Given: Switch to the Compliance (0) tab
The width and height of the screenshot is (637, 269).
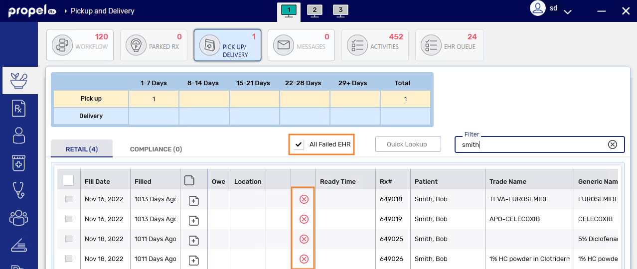Looking at the screenshot, I should tap(156, 149).
